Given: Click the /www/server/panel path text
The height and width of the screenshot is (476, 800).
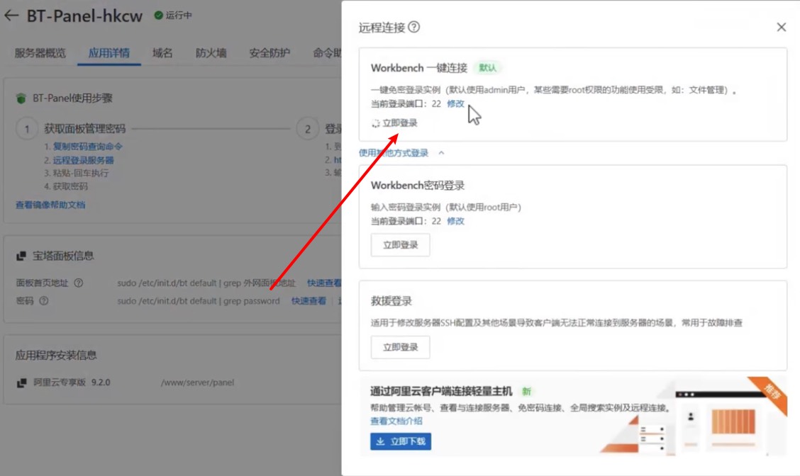Looking at the screenshot, I should [197, 382].
